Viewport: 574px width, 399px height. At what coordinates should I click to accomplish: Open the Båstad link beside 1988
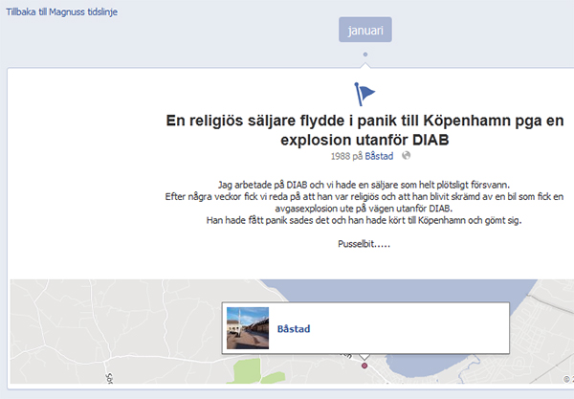[x=379, y=156]
